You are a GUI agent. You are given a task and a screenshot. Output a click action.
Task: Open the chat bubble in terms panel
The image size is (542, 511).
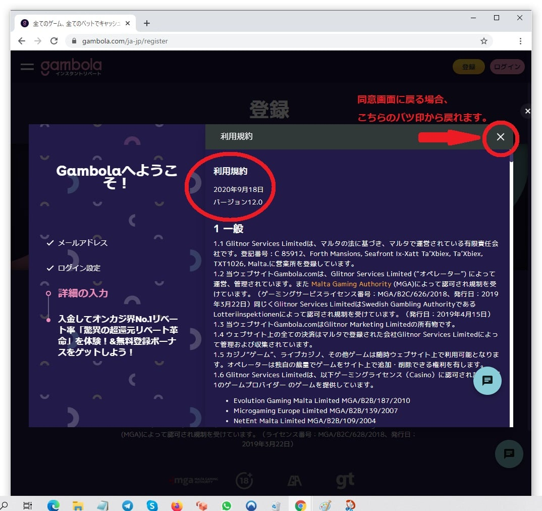[487, 381]
